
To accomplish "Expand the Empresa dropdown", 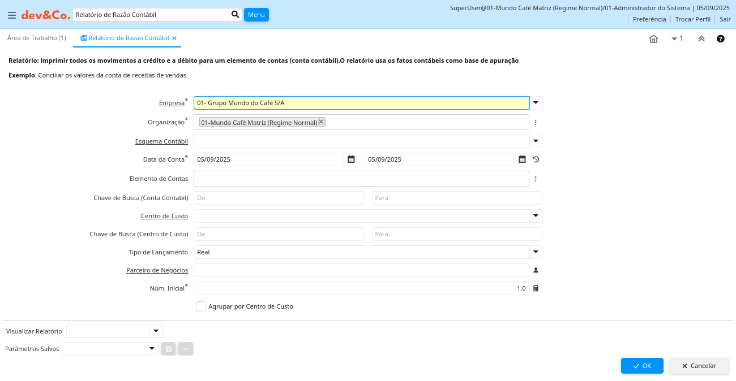I will [x=536, y=103].
